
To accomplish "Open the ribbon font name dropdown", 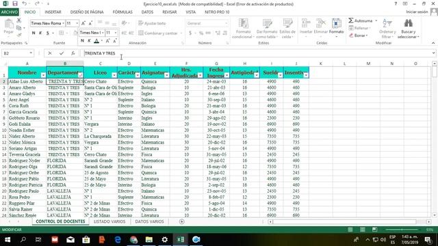I will (x=64, y=23).
